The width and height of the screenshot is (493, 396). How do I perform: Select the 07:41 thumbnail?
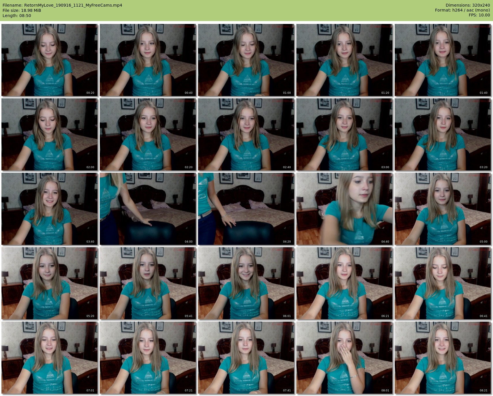(246, 358)
